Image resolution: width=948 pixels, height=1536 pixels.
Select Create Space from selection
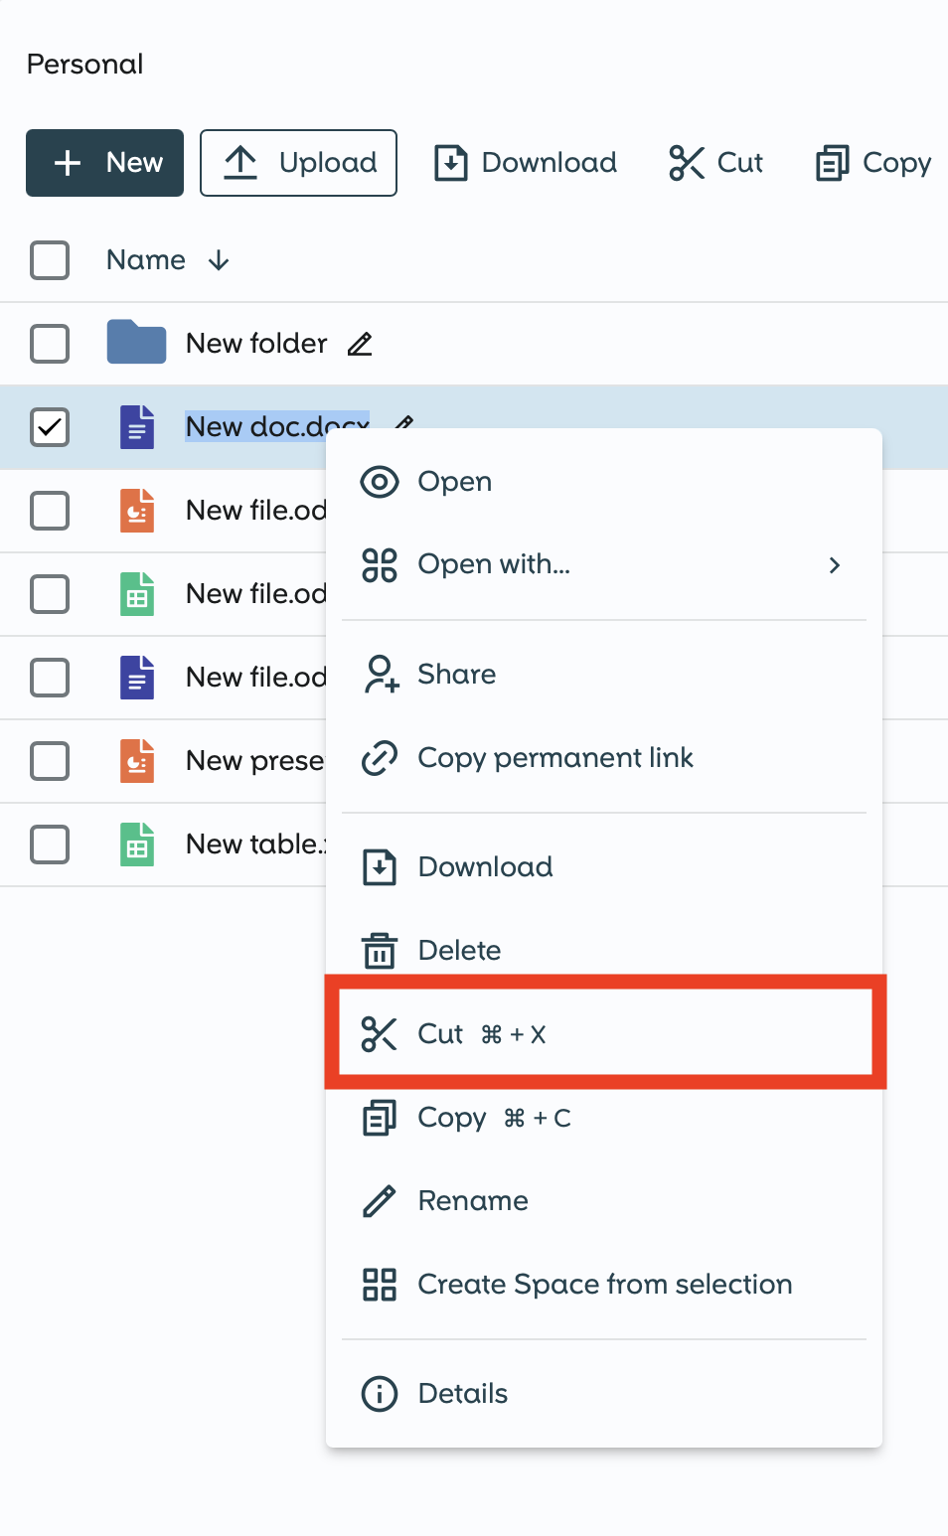(x=603, y=1284)
